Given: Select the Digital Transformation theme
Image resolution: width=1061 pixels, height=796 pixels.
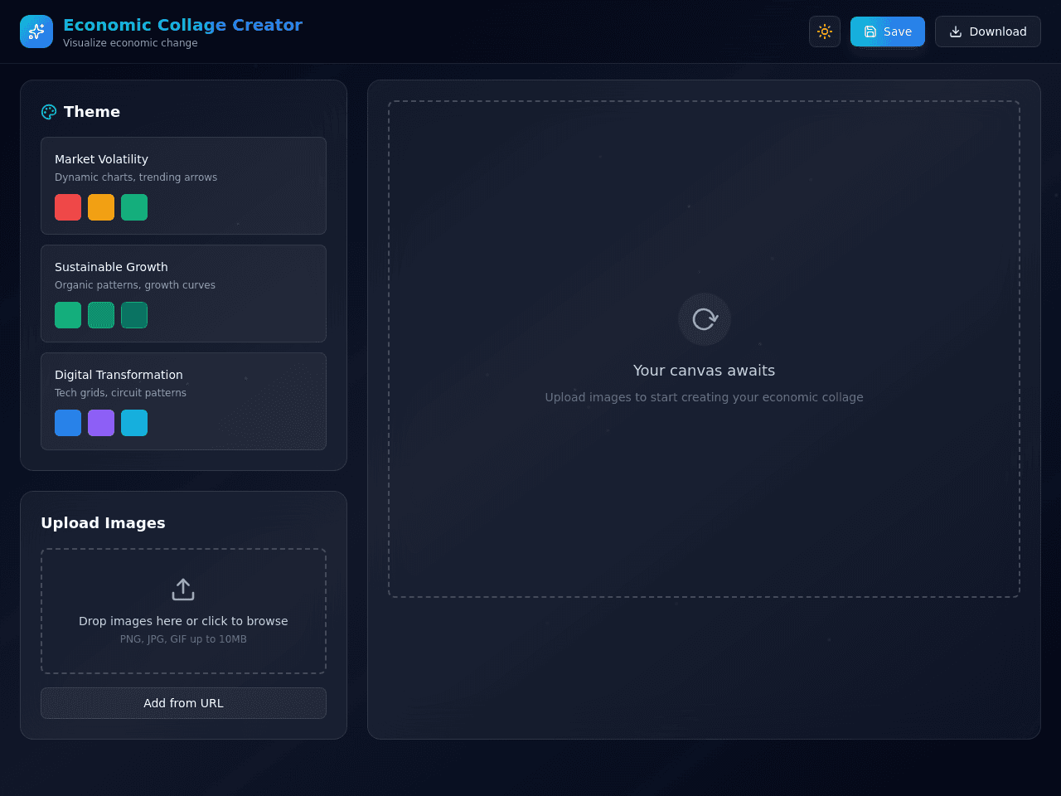Looking at the screenshot, I should [183, 401].
